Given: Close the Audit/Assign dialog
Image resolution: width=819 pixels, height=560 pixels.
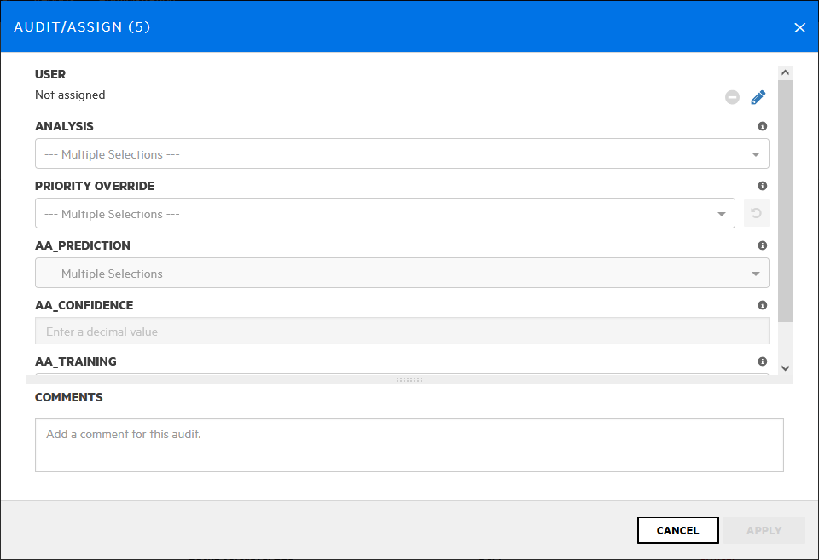Looking at the screenshot, I should [799, 27].
